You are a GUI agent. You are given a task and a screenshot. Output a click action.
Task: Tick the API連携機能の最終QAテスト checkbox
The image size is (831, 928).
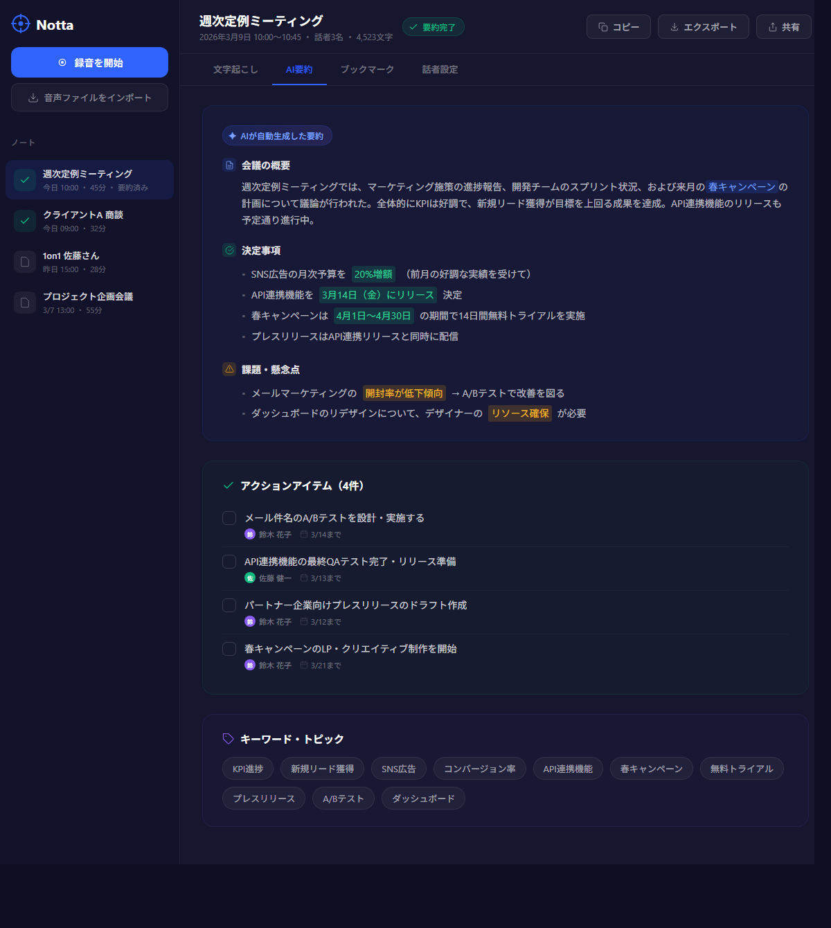[229, 562]
